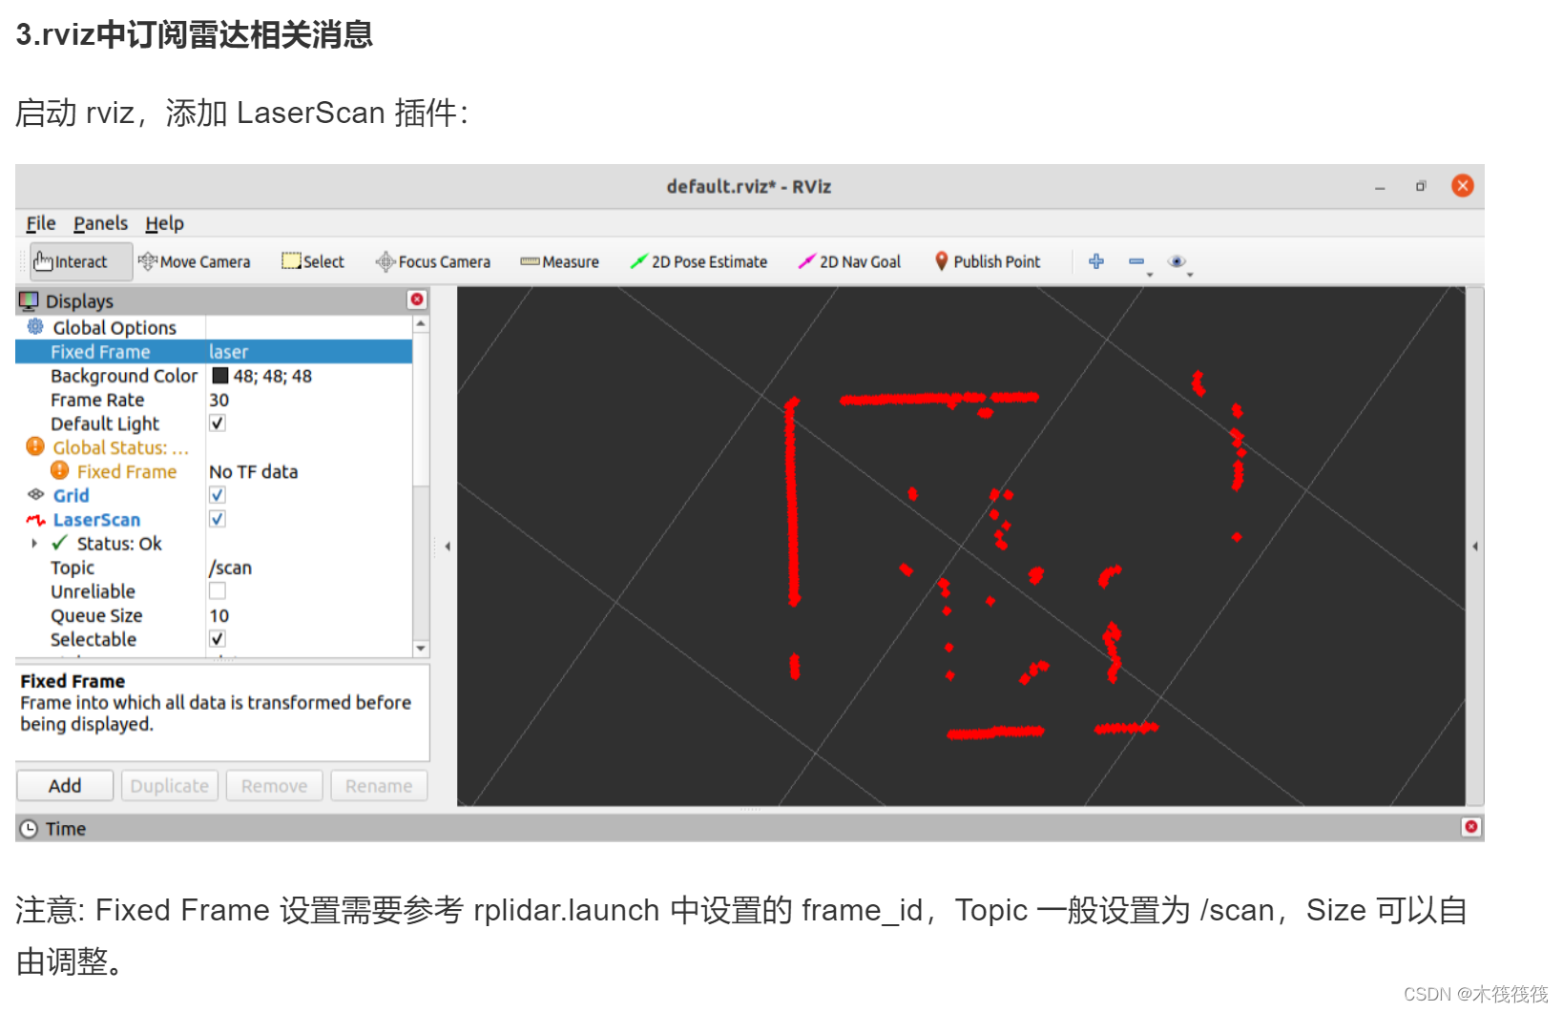Click the Remove button
The width and height of the screenshot is (1563, 1012).
[274, 785]
